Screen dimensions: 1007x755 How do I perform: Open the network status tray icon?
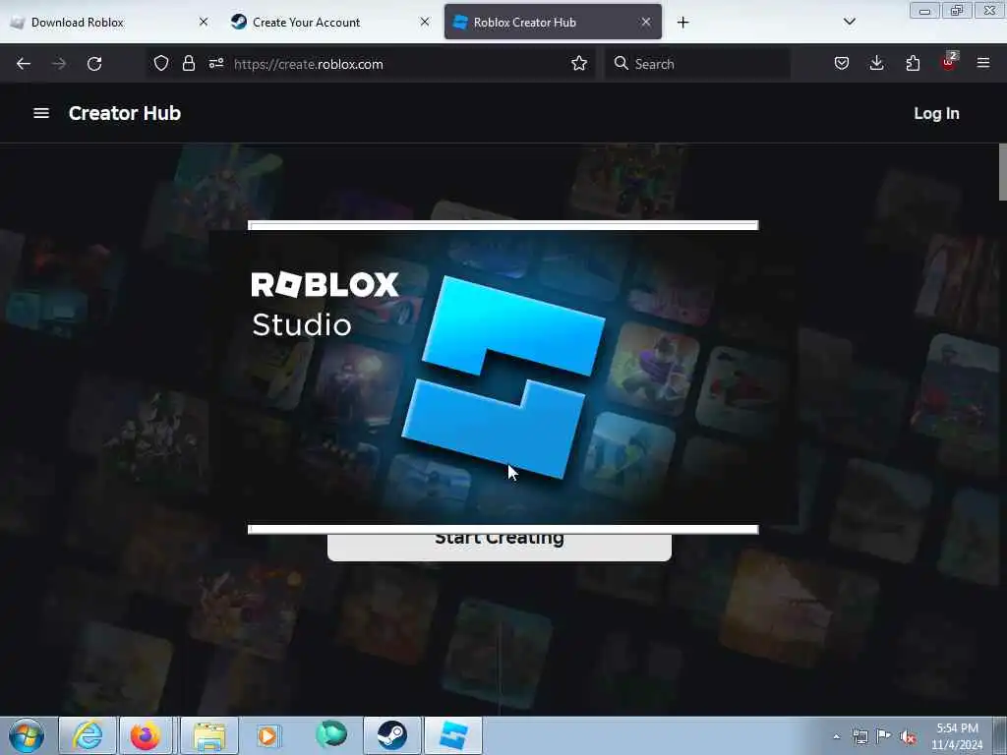click(x=859, y=736)
